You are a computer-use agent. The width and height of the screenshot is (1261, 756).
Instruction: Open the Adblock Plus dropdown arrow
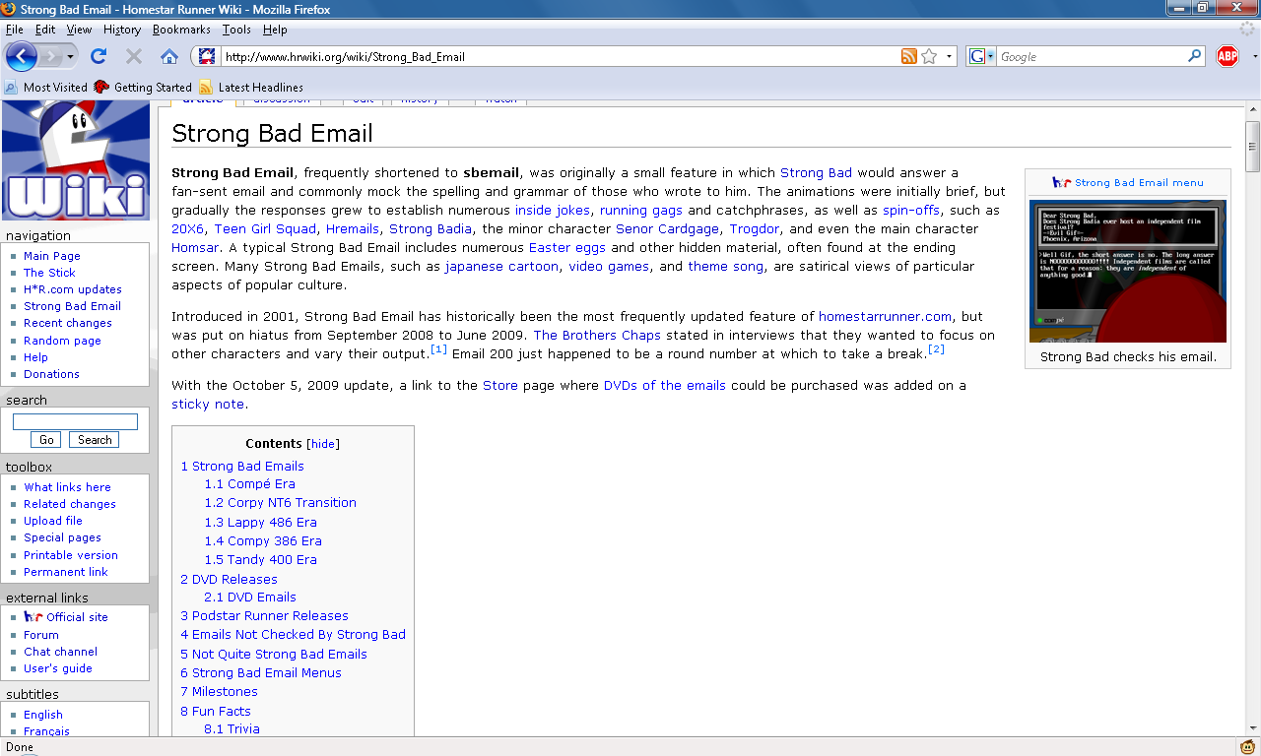(x=1253, y=56)
